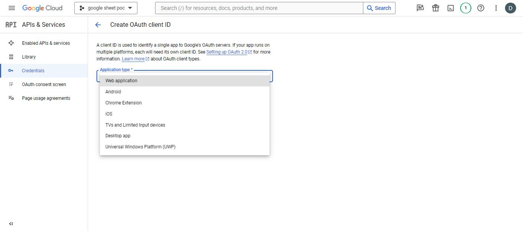Viewport: 523px width, 231px height.
Task: Open the account avatar D
Action: click(x=510, y=8)
